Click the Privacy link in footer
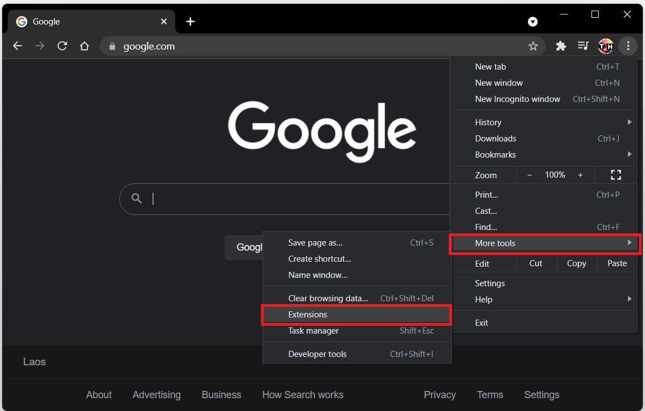The image size is (645, 411). [x=439, y=395]
